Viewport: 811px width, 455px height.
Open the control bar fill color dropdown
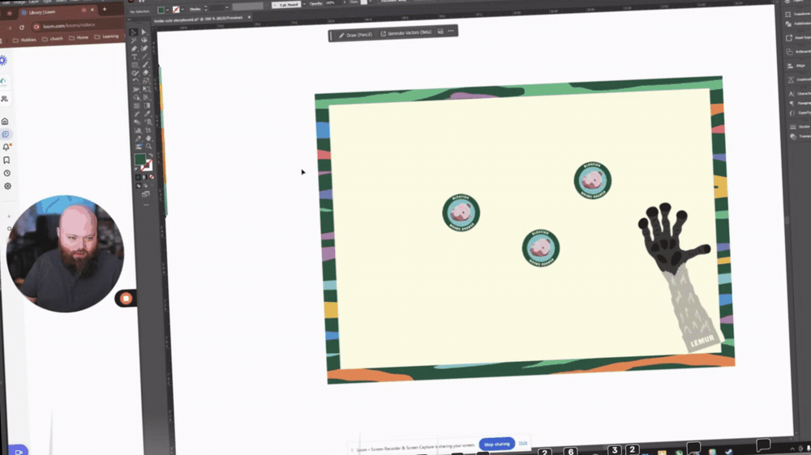pos(168,10)
